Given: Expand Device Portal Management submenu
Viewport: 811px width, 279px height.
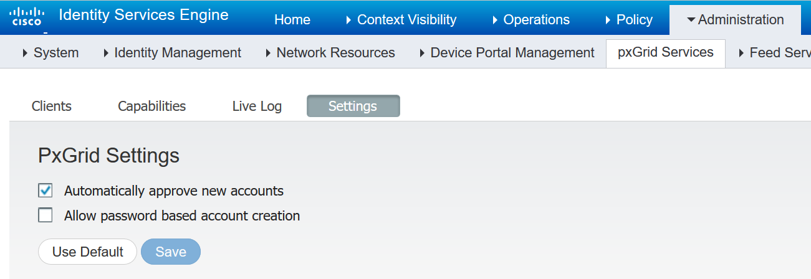Looking at the screenshot, I should coord(507,53).
